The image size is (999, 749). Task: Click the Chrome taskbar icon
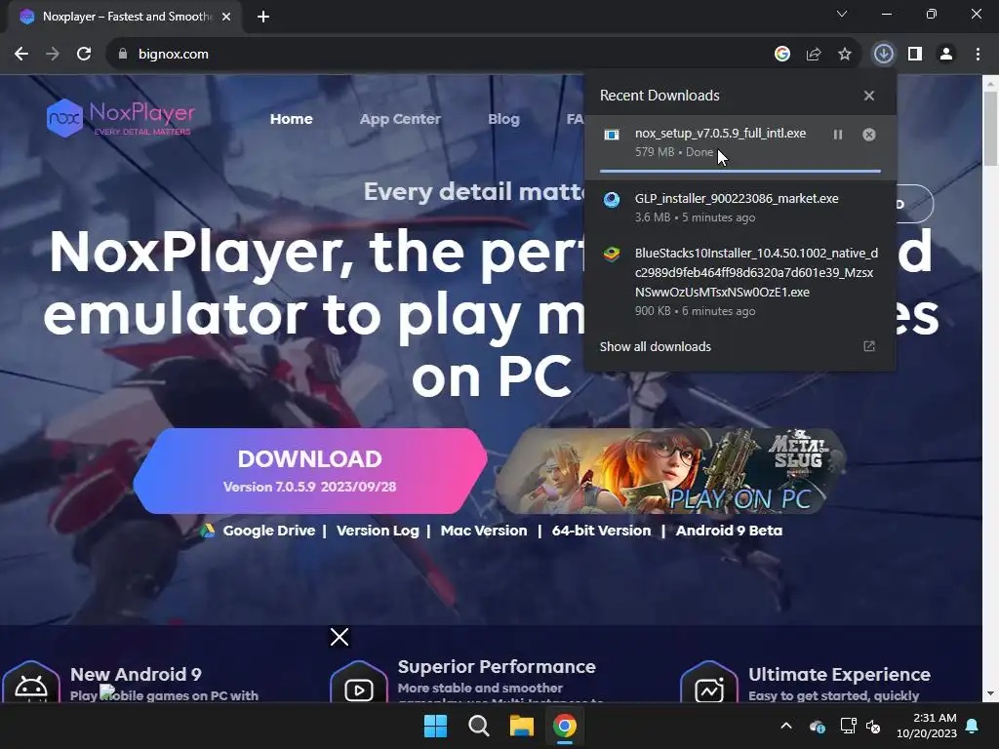565,726
